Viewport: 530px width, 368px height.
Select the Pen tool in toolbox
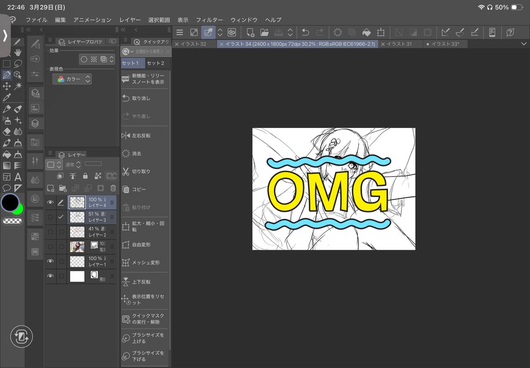pos(6,75)
